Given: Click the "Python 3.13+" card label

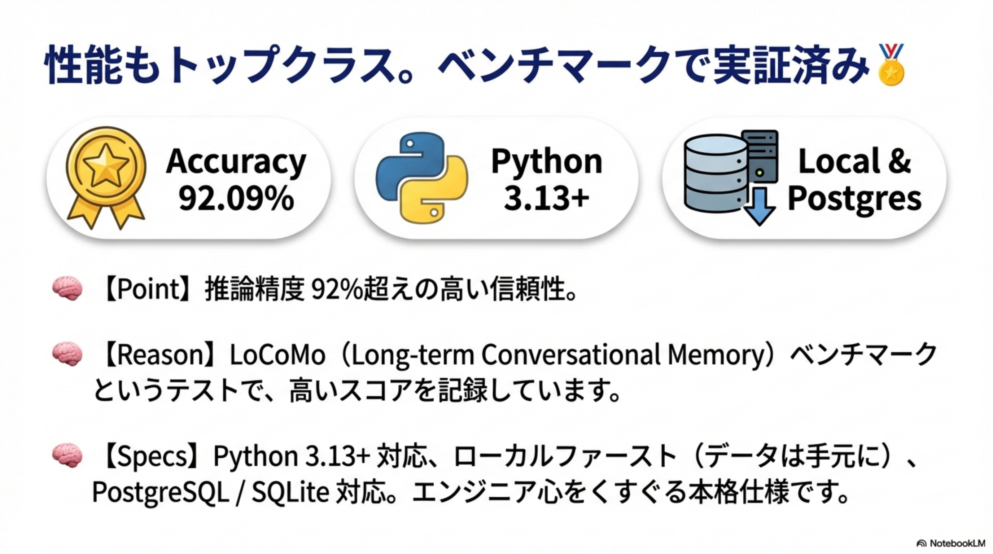Looking at the screenshot, I should point(547,180).
